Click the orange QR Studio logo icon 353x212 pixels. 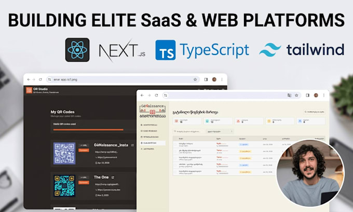coord(29,90)
